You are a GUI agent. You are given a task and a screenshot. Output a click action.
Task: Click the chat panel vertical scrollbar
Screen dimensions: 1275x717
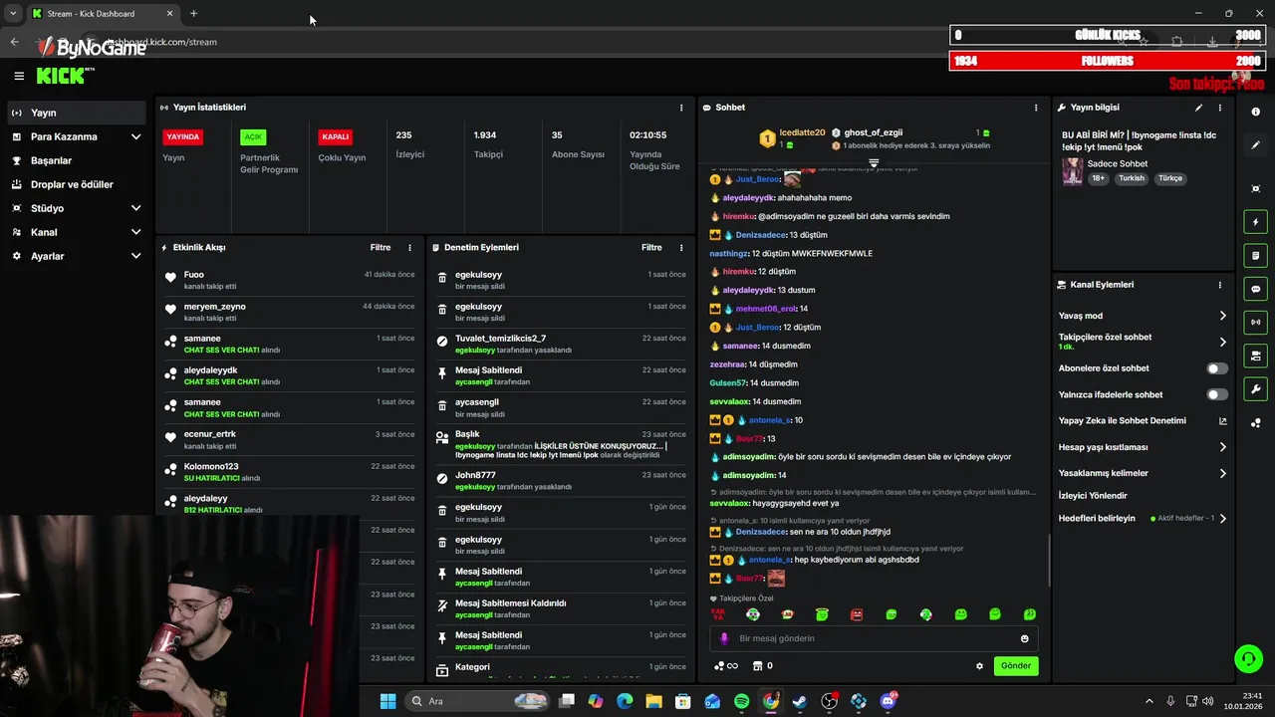1048,561
